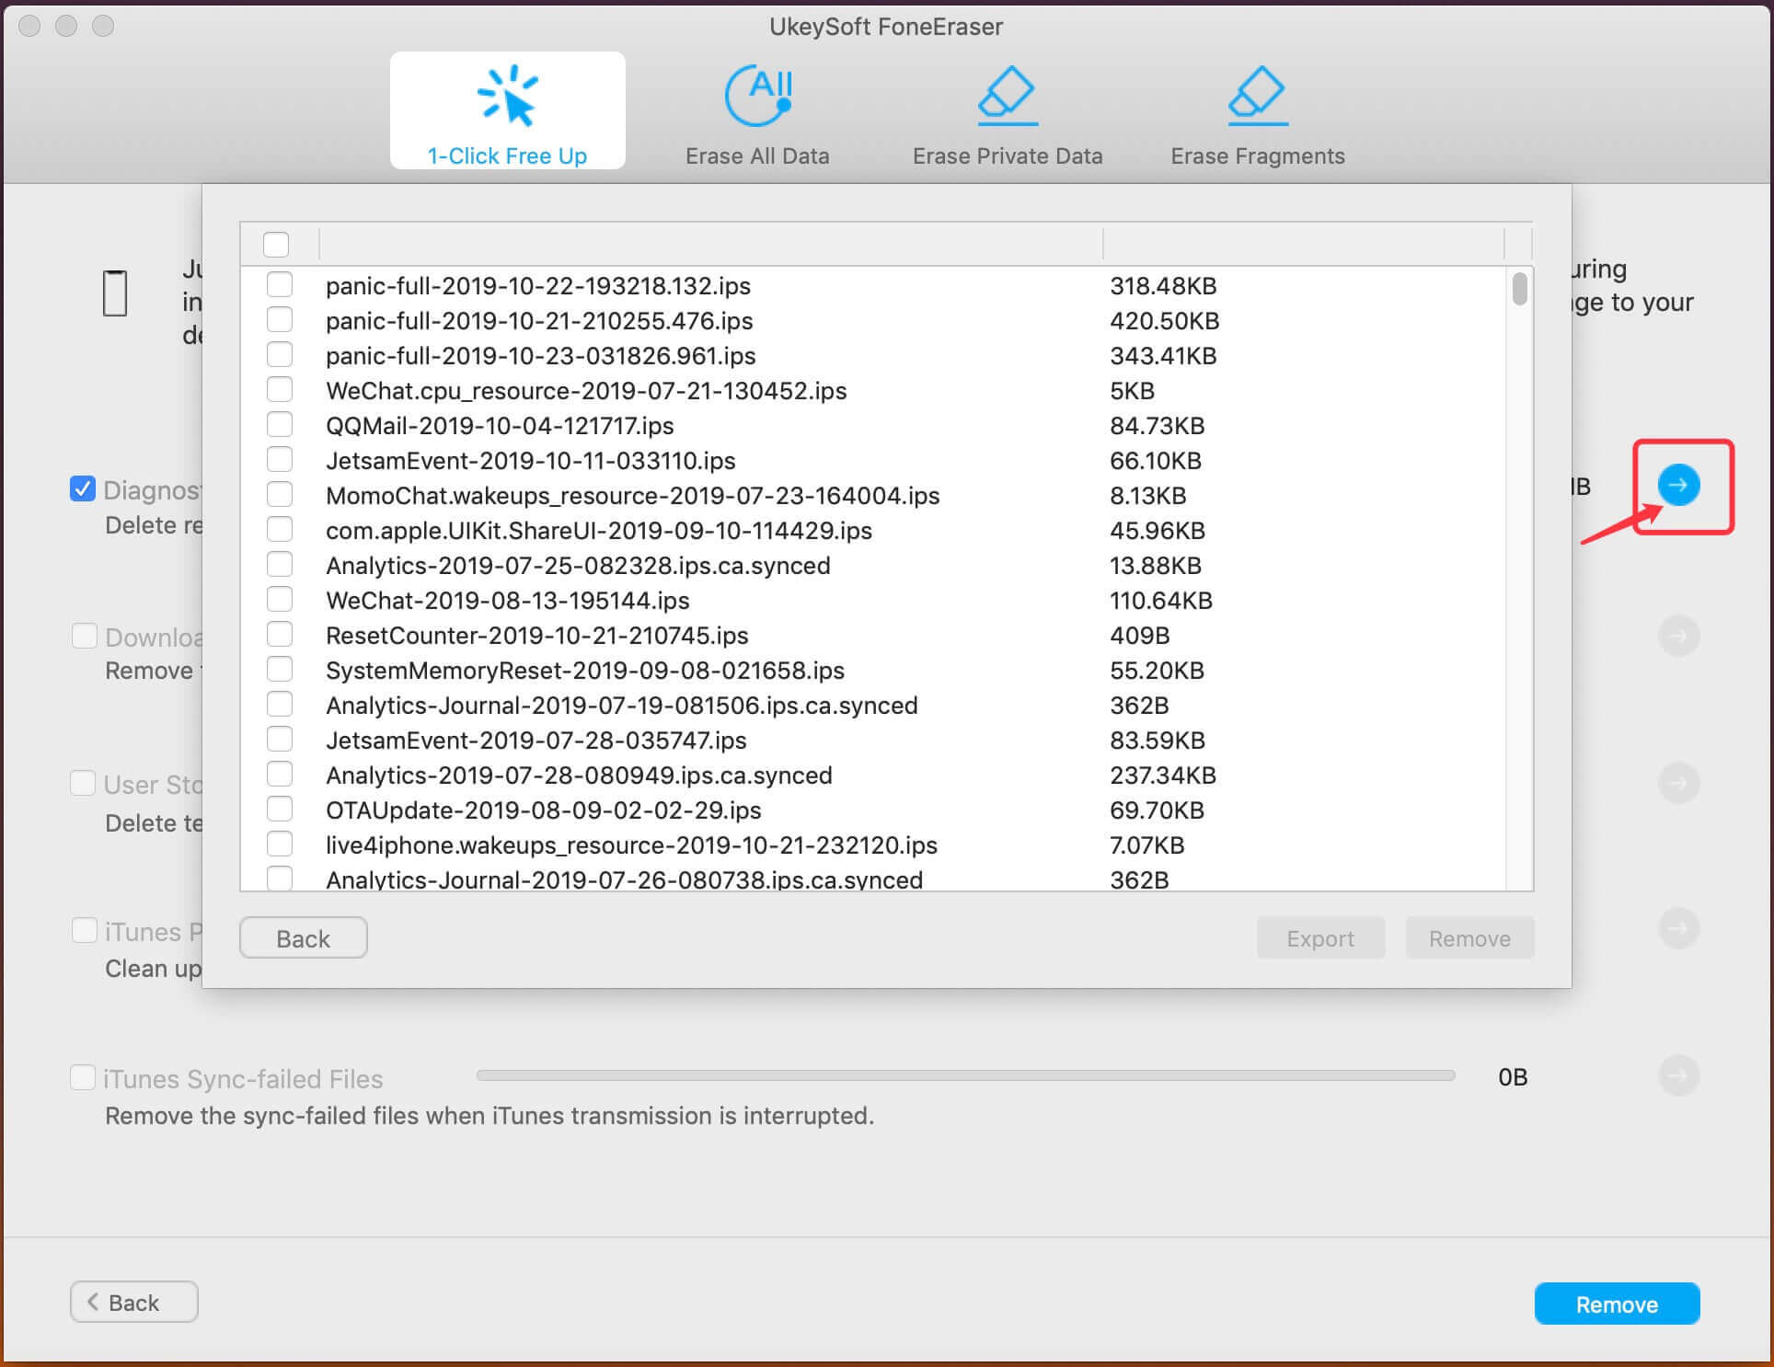Click the blue arrow details button for Diagnostic

pyautogui.click(x=1678, y=485)
